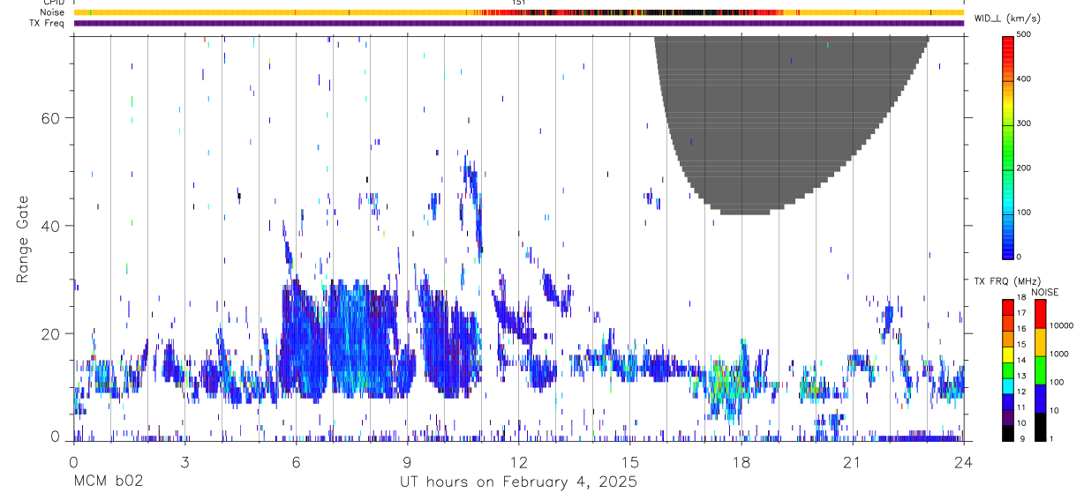Pick the red top of the WID velocity colorbar
This screenshot has height=500, width=1084.
click(x=1008, y=44)
